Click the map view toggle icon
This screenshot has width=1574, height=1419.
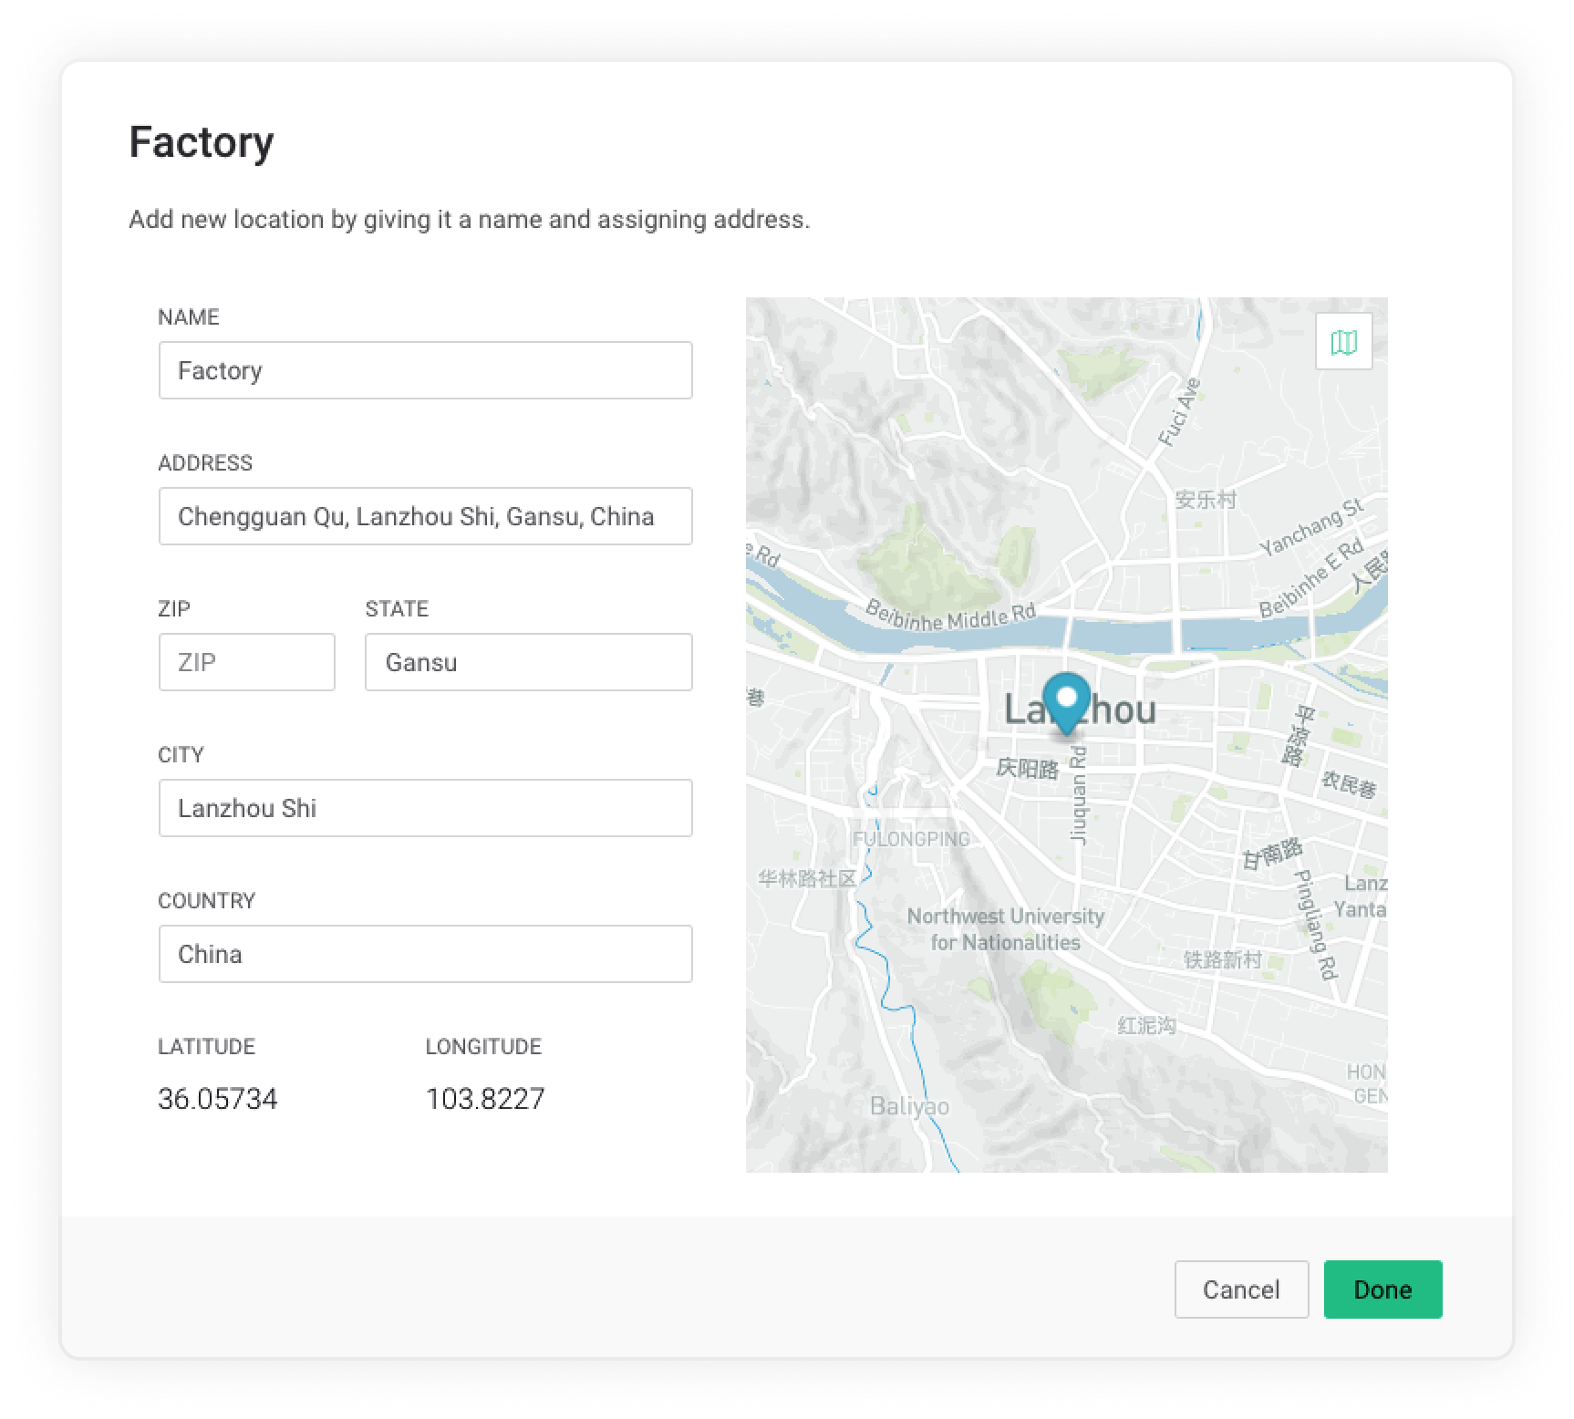(x=1343, y=342)
